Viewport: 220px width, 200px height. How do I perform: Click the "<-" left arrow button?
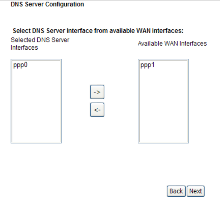(x=97, y=111)
